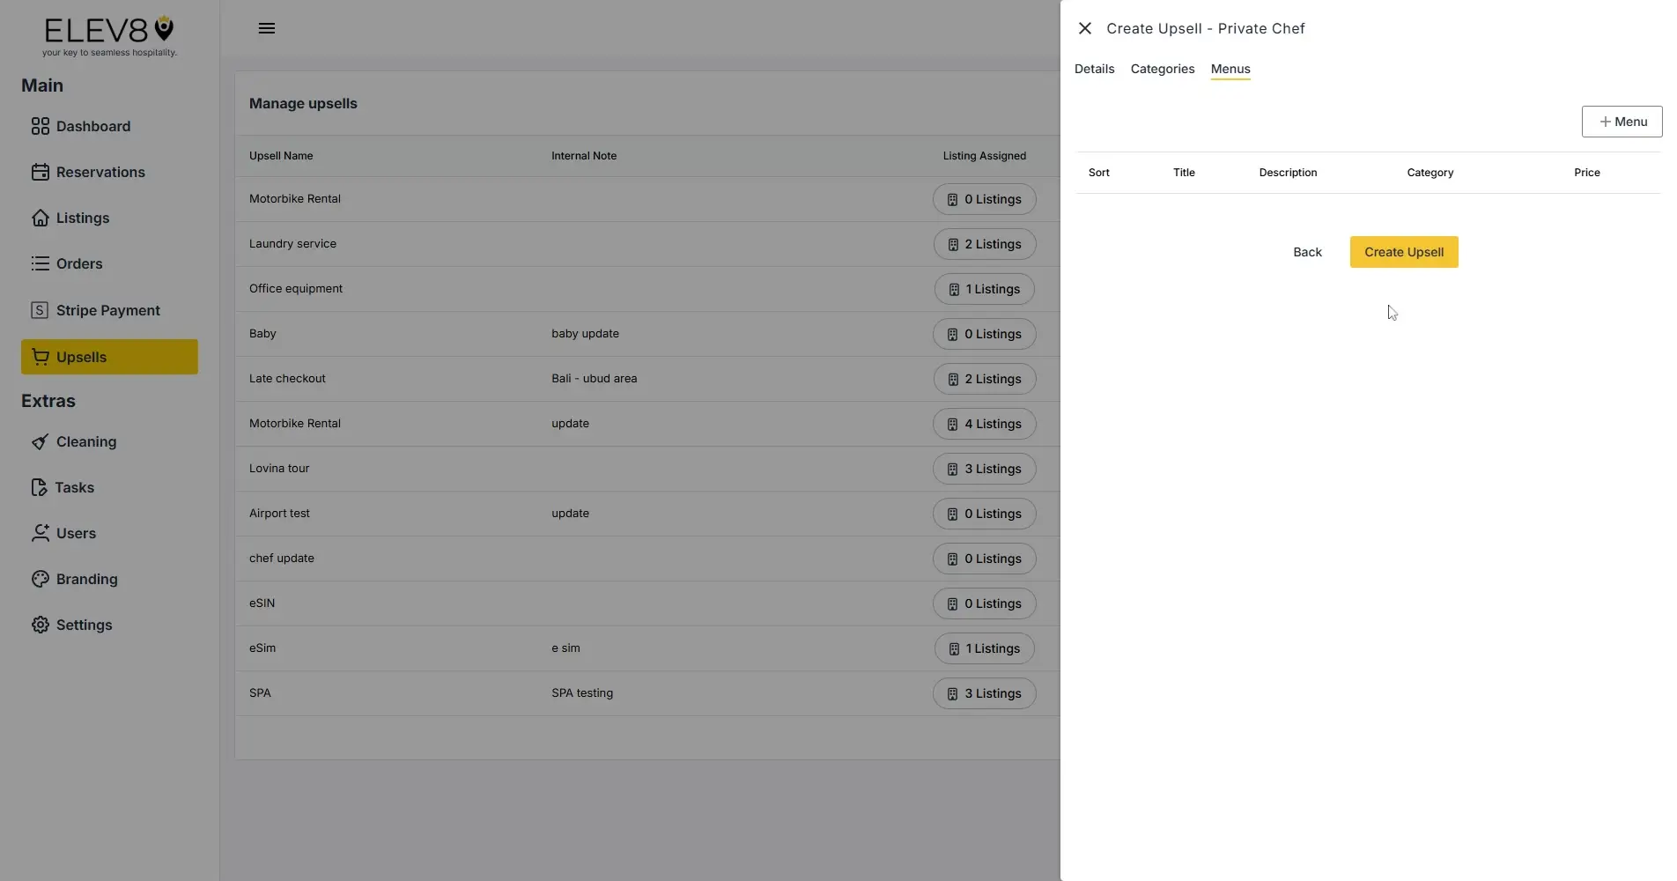The width and height of the screenshot is (1677, 881).
Task: Open Orders via its sidebar icon
Action: pyautogui.click(x=41, y=263)
